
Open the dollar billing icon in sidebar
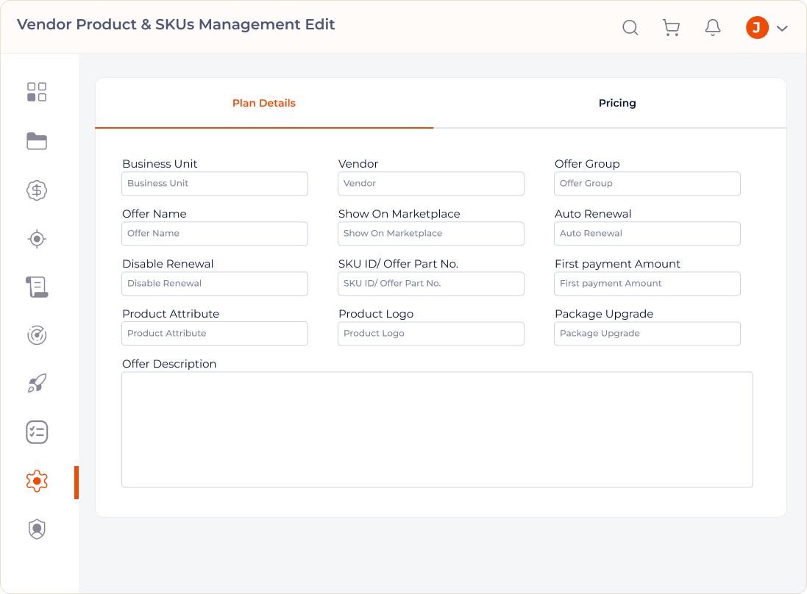pyautogui.click(x=37, y=190)
